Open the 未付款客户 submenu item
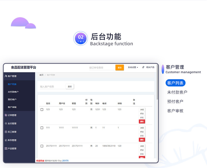207x168 pixels. coord(13,92)
